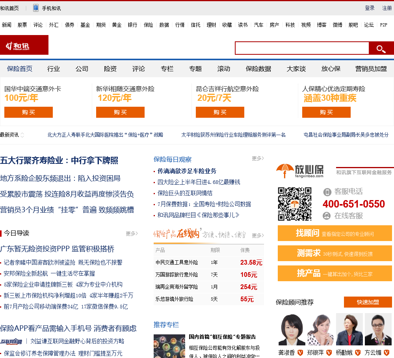Open 更多 in 今日导读 section
The height and width of the screenshot is (358, 394).
click(132, 234)
